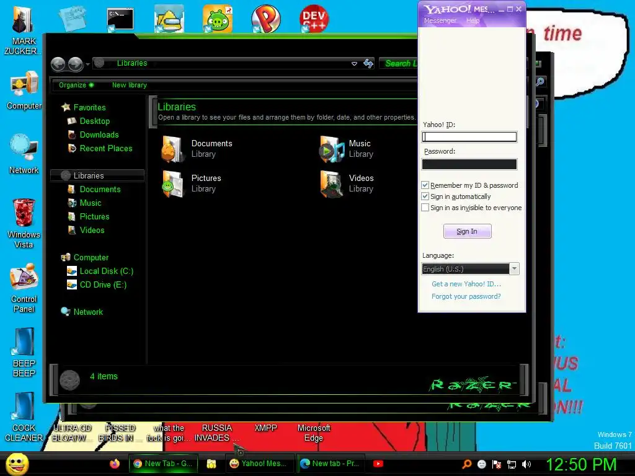Open the COCK CLEANER desktop icon
The height and width of the screenshot is (476, 635).
point(24,417)
